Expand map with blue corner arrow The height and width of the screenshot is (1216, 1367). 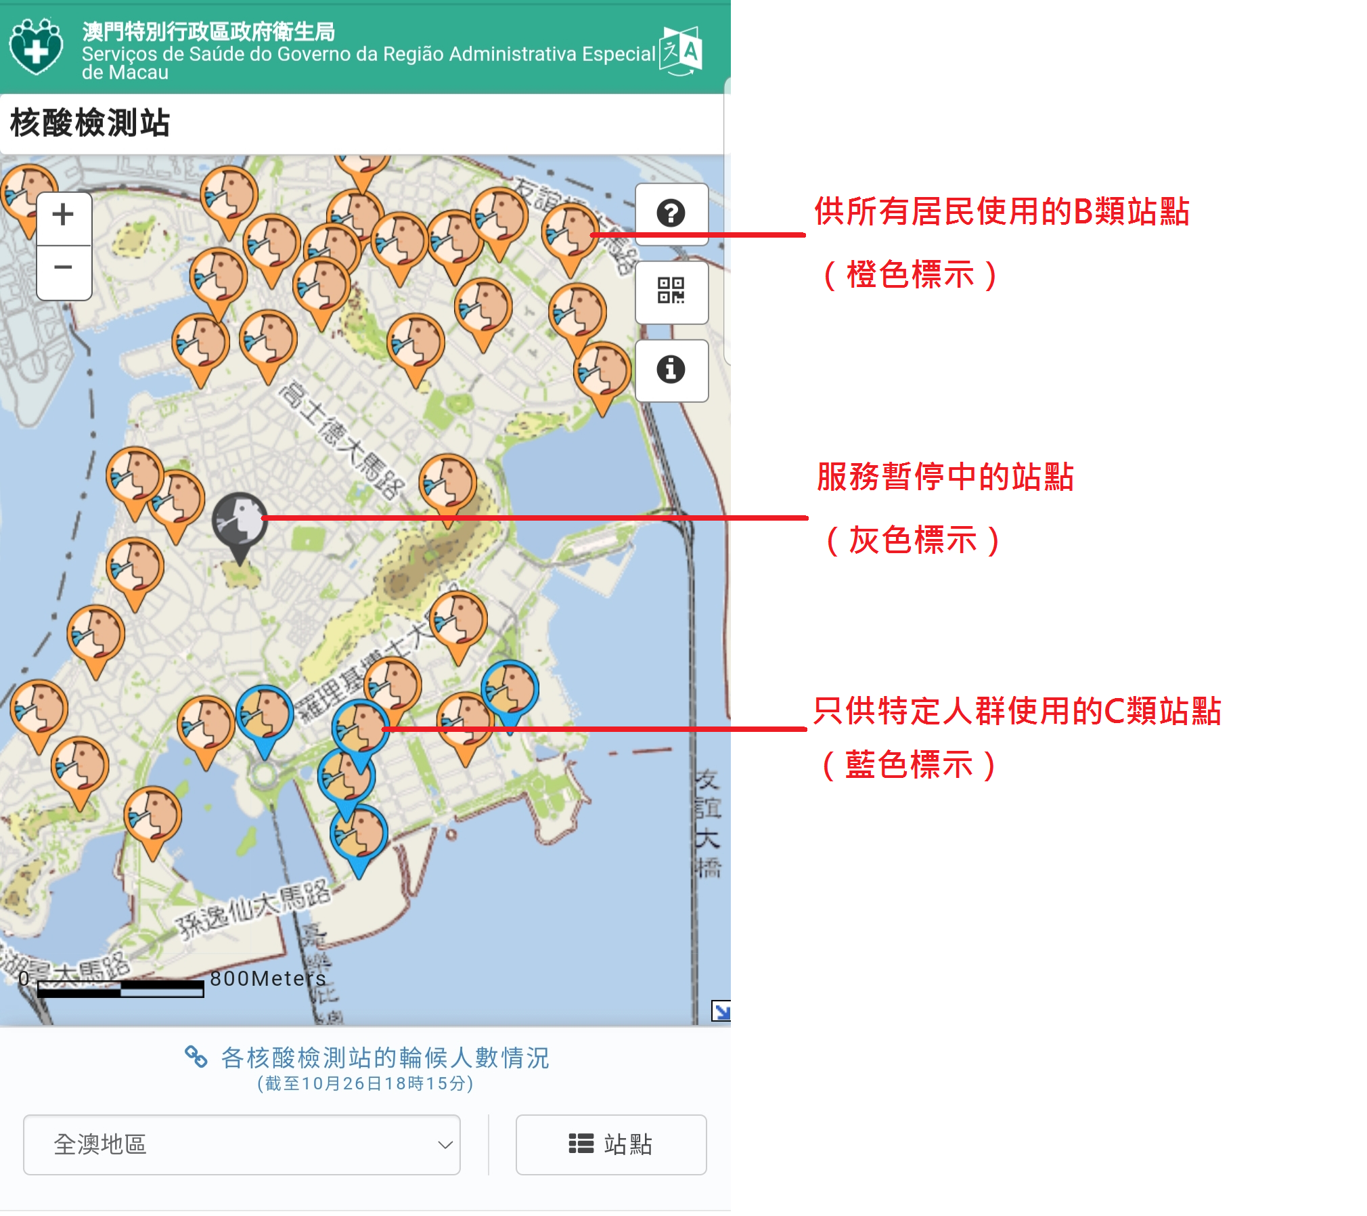tap(721, 1011)
